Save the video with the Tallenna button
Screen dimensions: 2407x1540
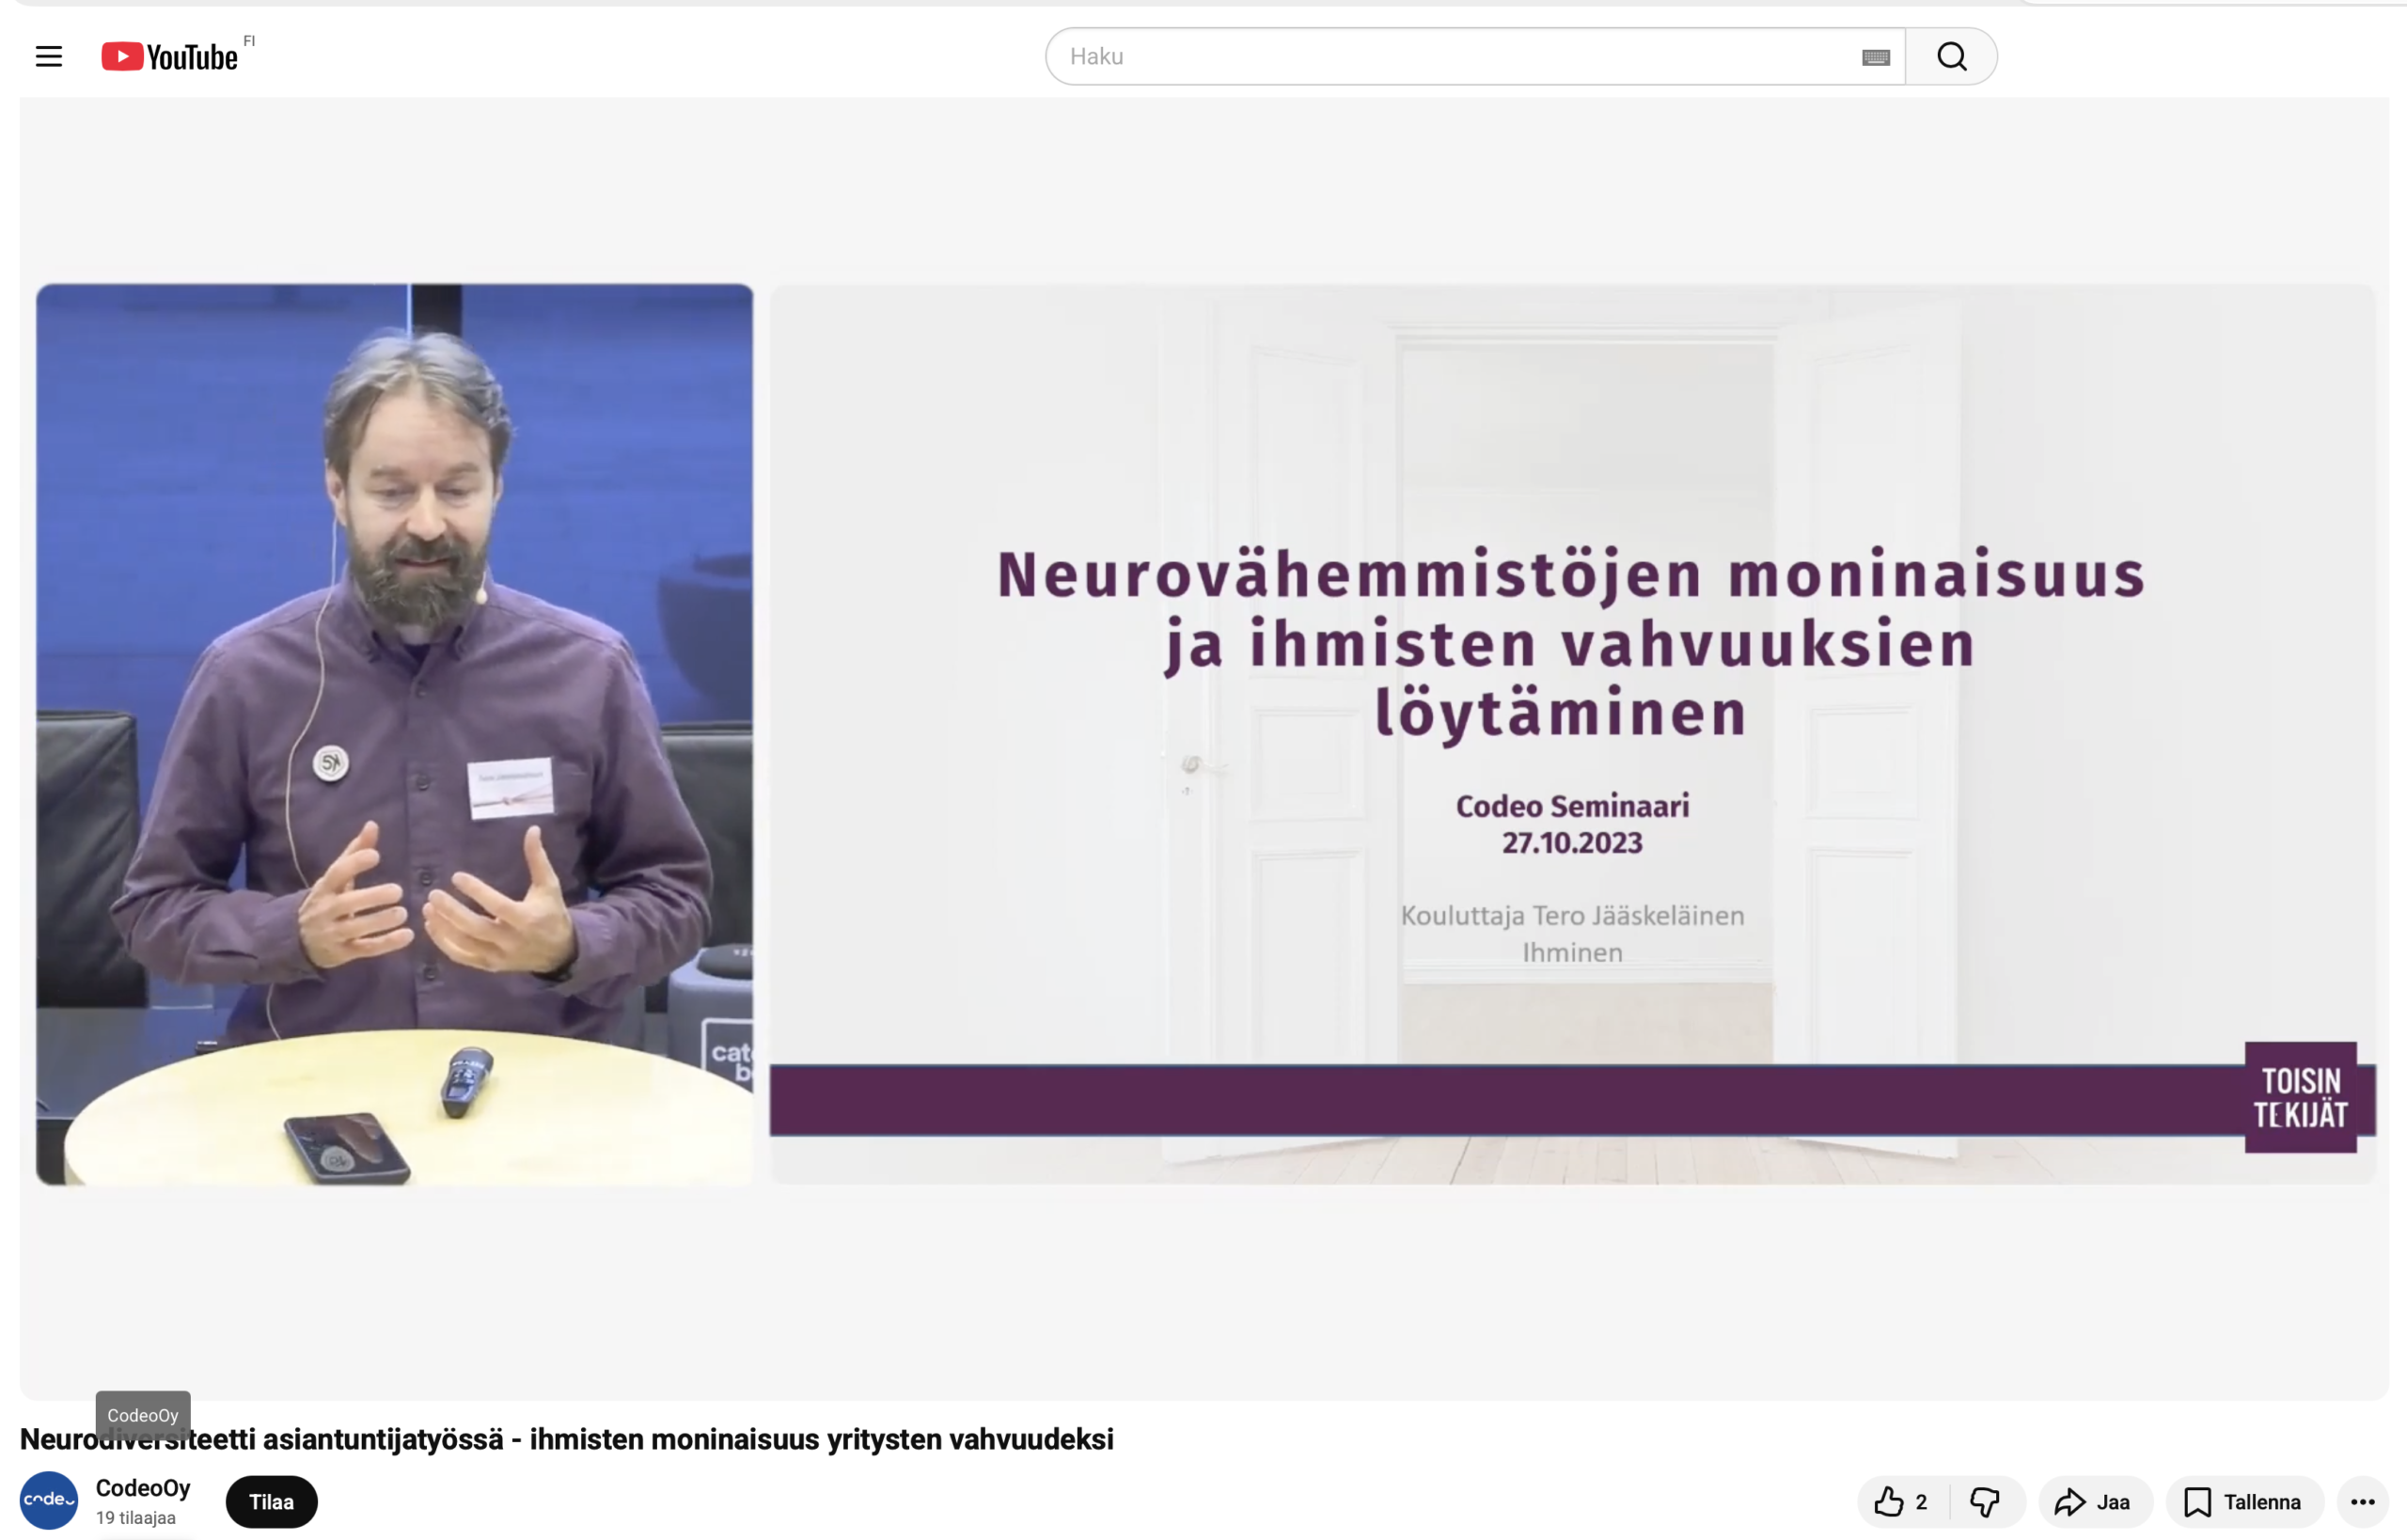click(2243, 1501)
